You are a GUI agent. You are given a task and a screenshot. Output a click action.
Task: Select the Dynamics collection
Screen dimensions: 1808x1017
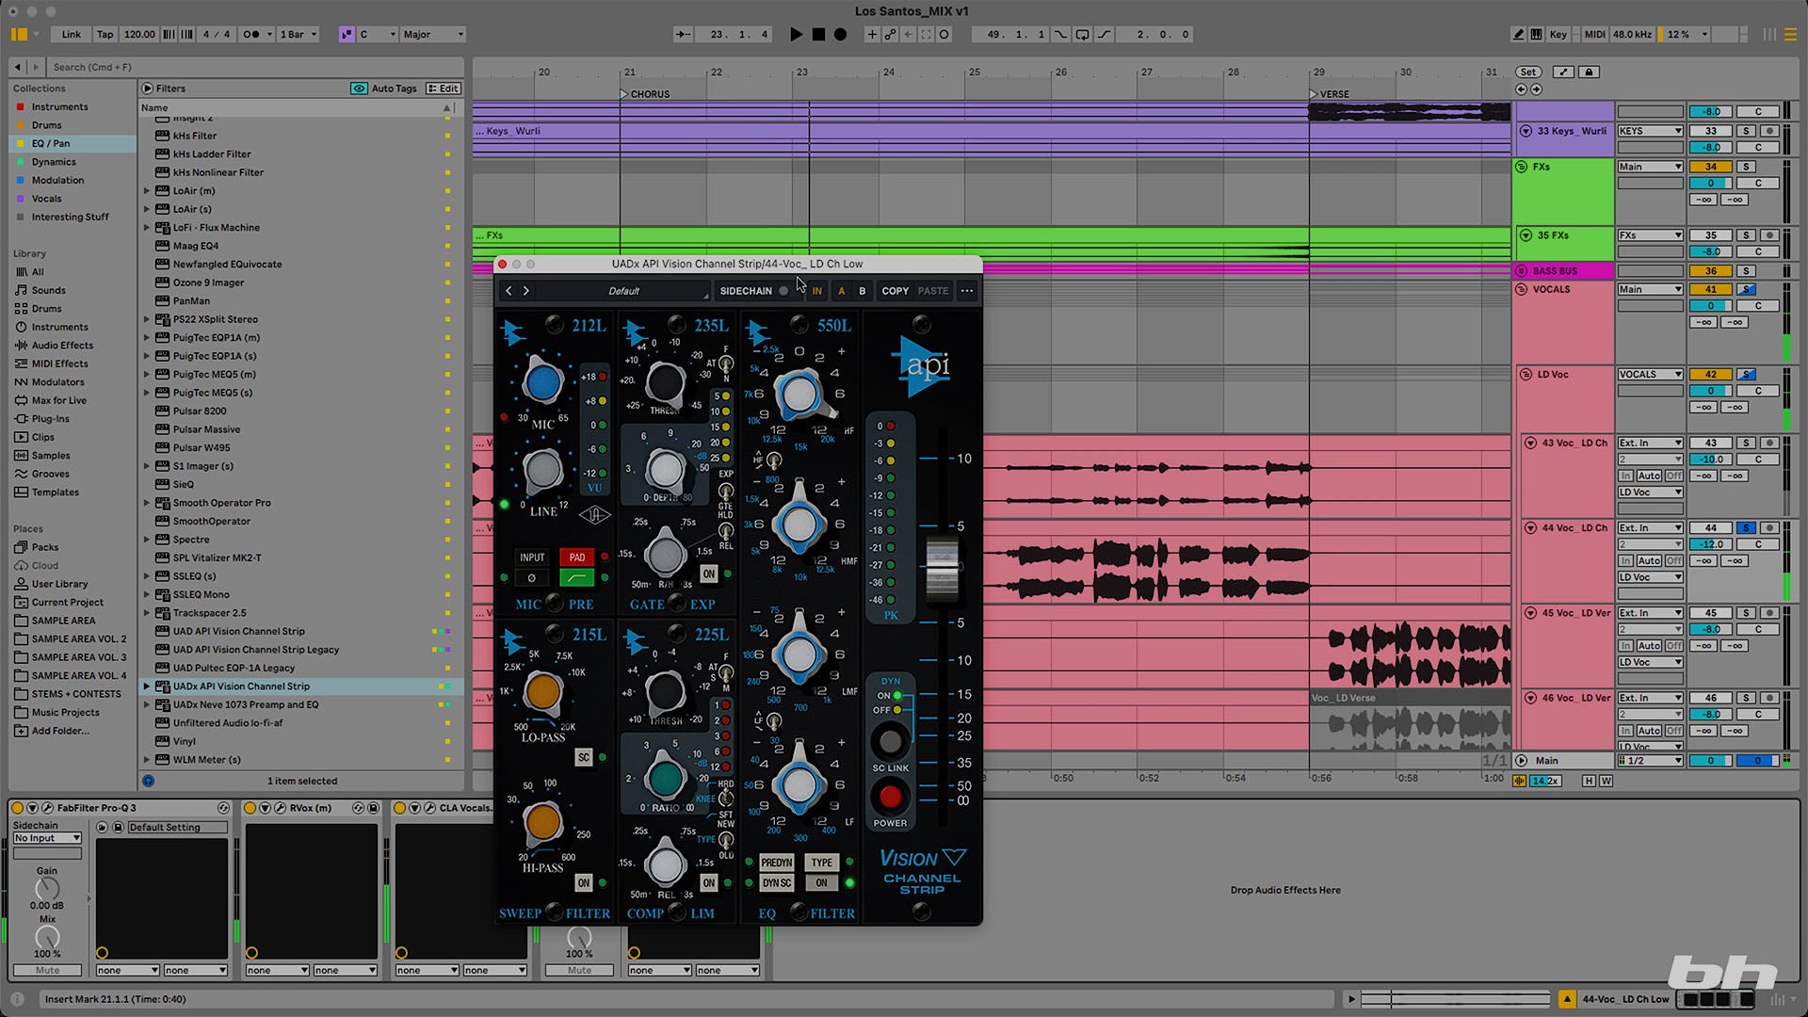tap(54, 162)
